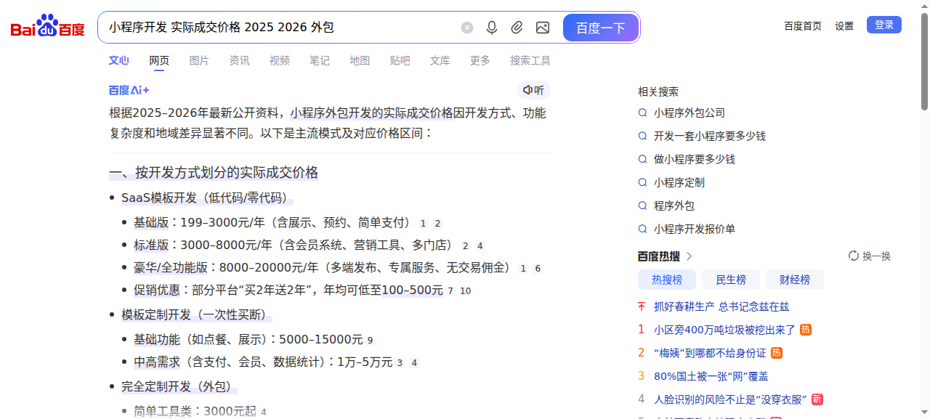Click the 百度AI+ logo
The height and width of the screenshot is (419, 930).
129,90
